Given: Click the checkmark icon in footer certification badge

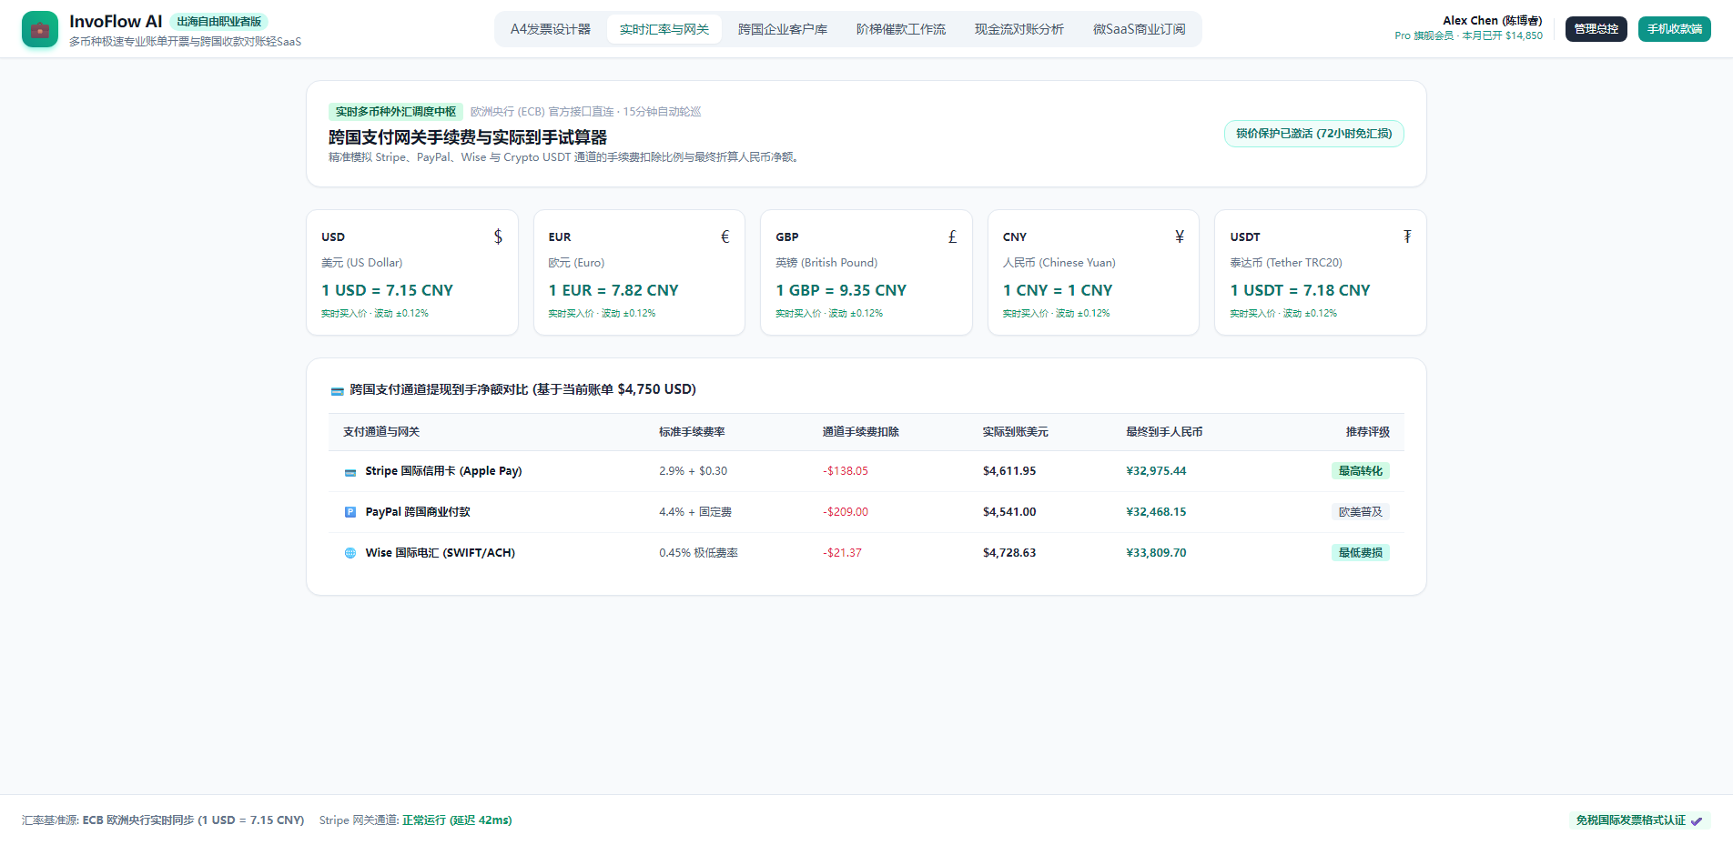Looking at the screenshot, I should tap(1697, 820).
